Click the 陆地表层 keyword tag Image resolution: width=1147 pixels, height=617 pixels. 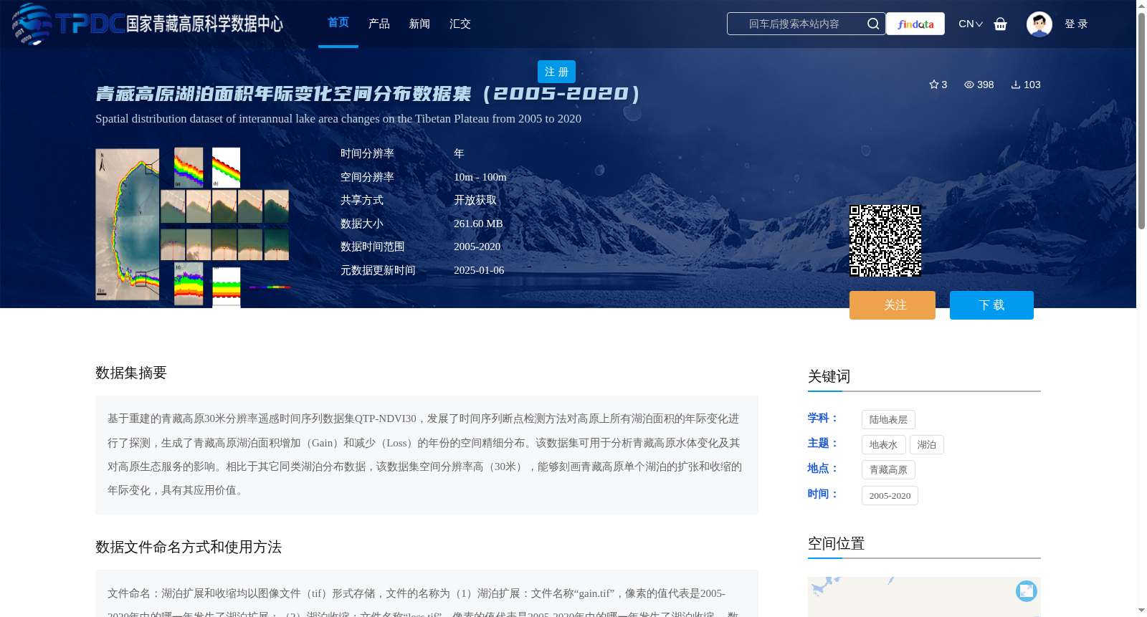(x=888, y=420)
